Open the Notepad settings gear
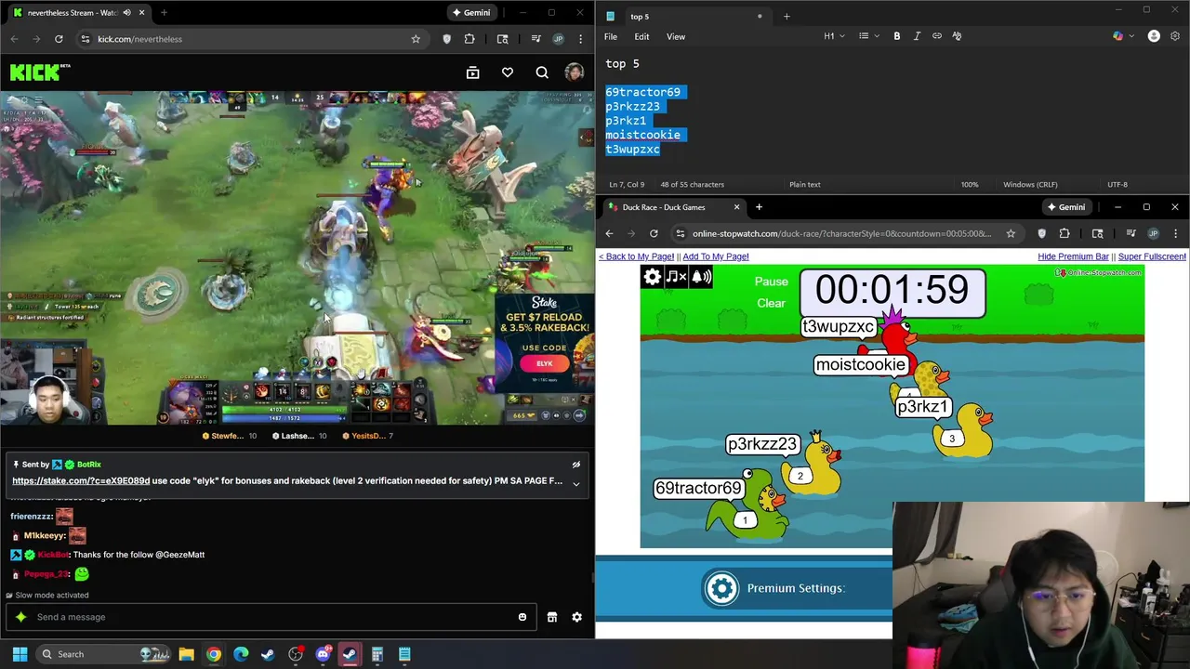Screen dimensions: 1190x669 (x=1175, y=36)
